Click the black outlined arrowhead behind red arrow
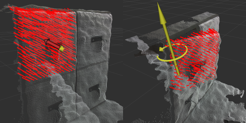Image resolution: width=246 pixels, height=123 pixels. (46, 41)
